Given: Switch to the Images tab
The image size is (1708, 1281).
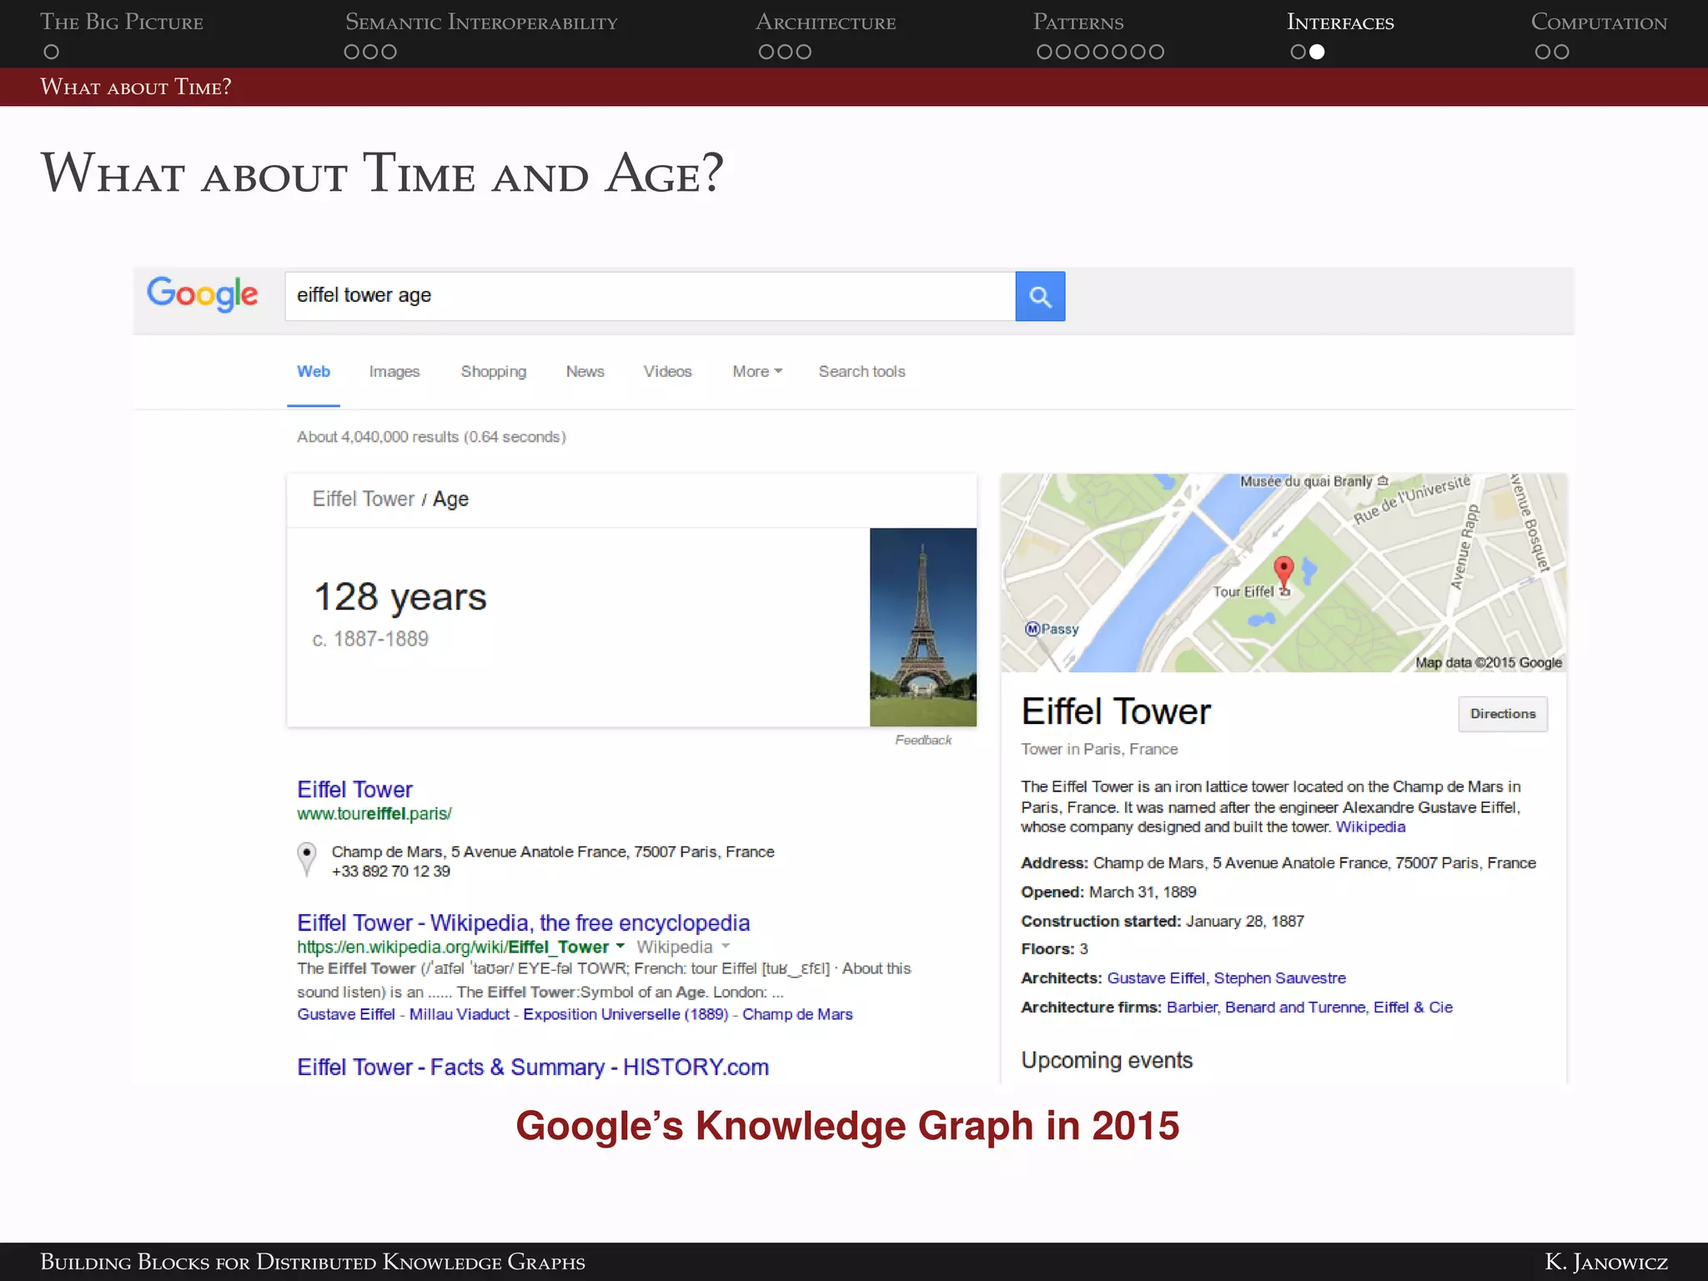Looking at the screenshot, I should 394,372.
